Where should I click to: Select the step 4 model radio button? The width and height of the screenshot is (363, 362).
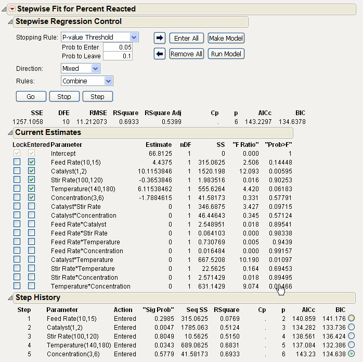coord(352,345)
